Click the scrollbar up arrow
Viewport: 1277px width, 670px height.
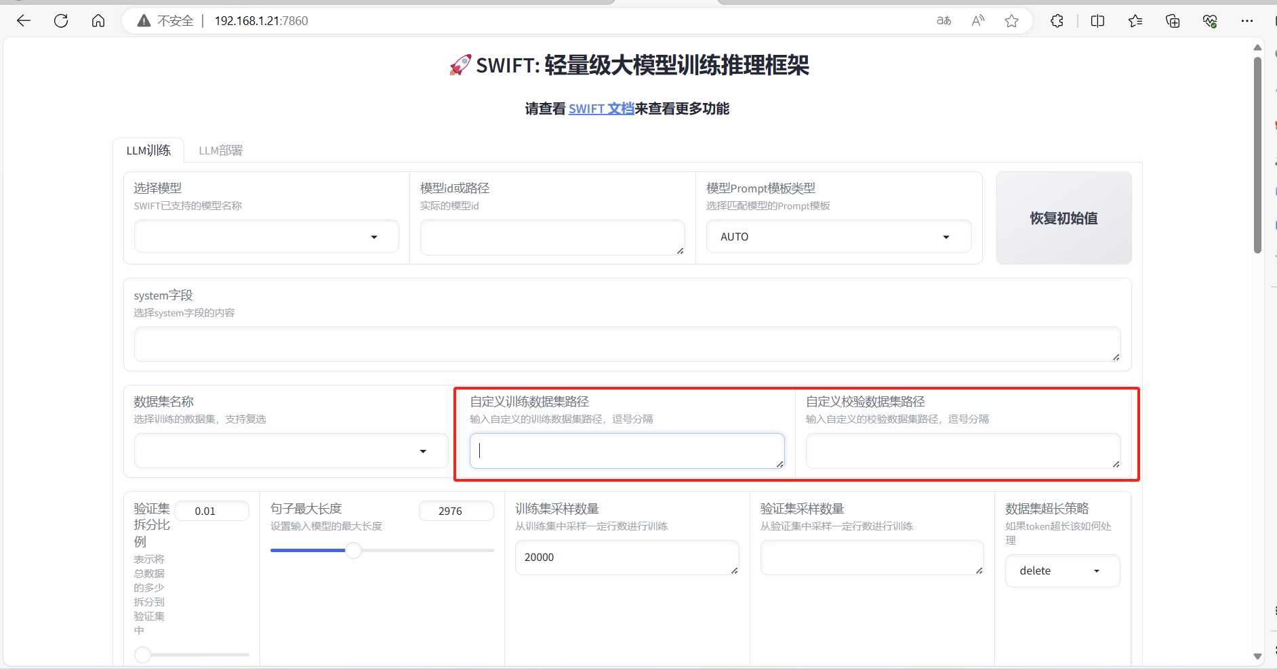(1257, 47)
